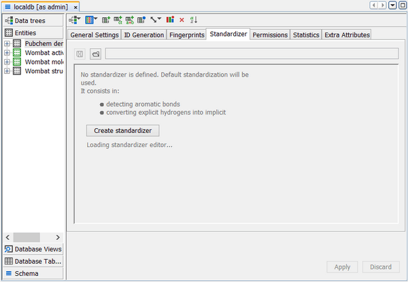Click the A-Z sort icon in toolbar

[193, 20]
